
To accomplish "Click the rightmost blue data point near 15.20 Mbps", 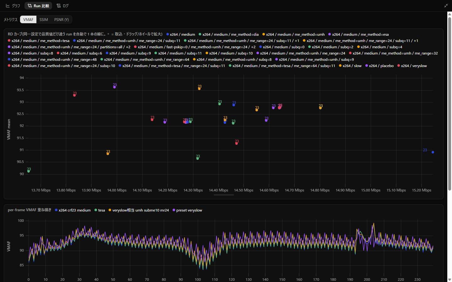I will coord(433,152).
